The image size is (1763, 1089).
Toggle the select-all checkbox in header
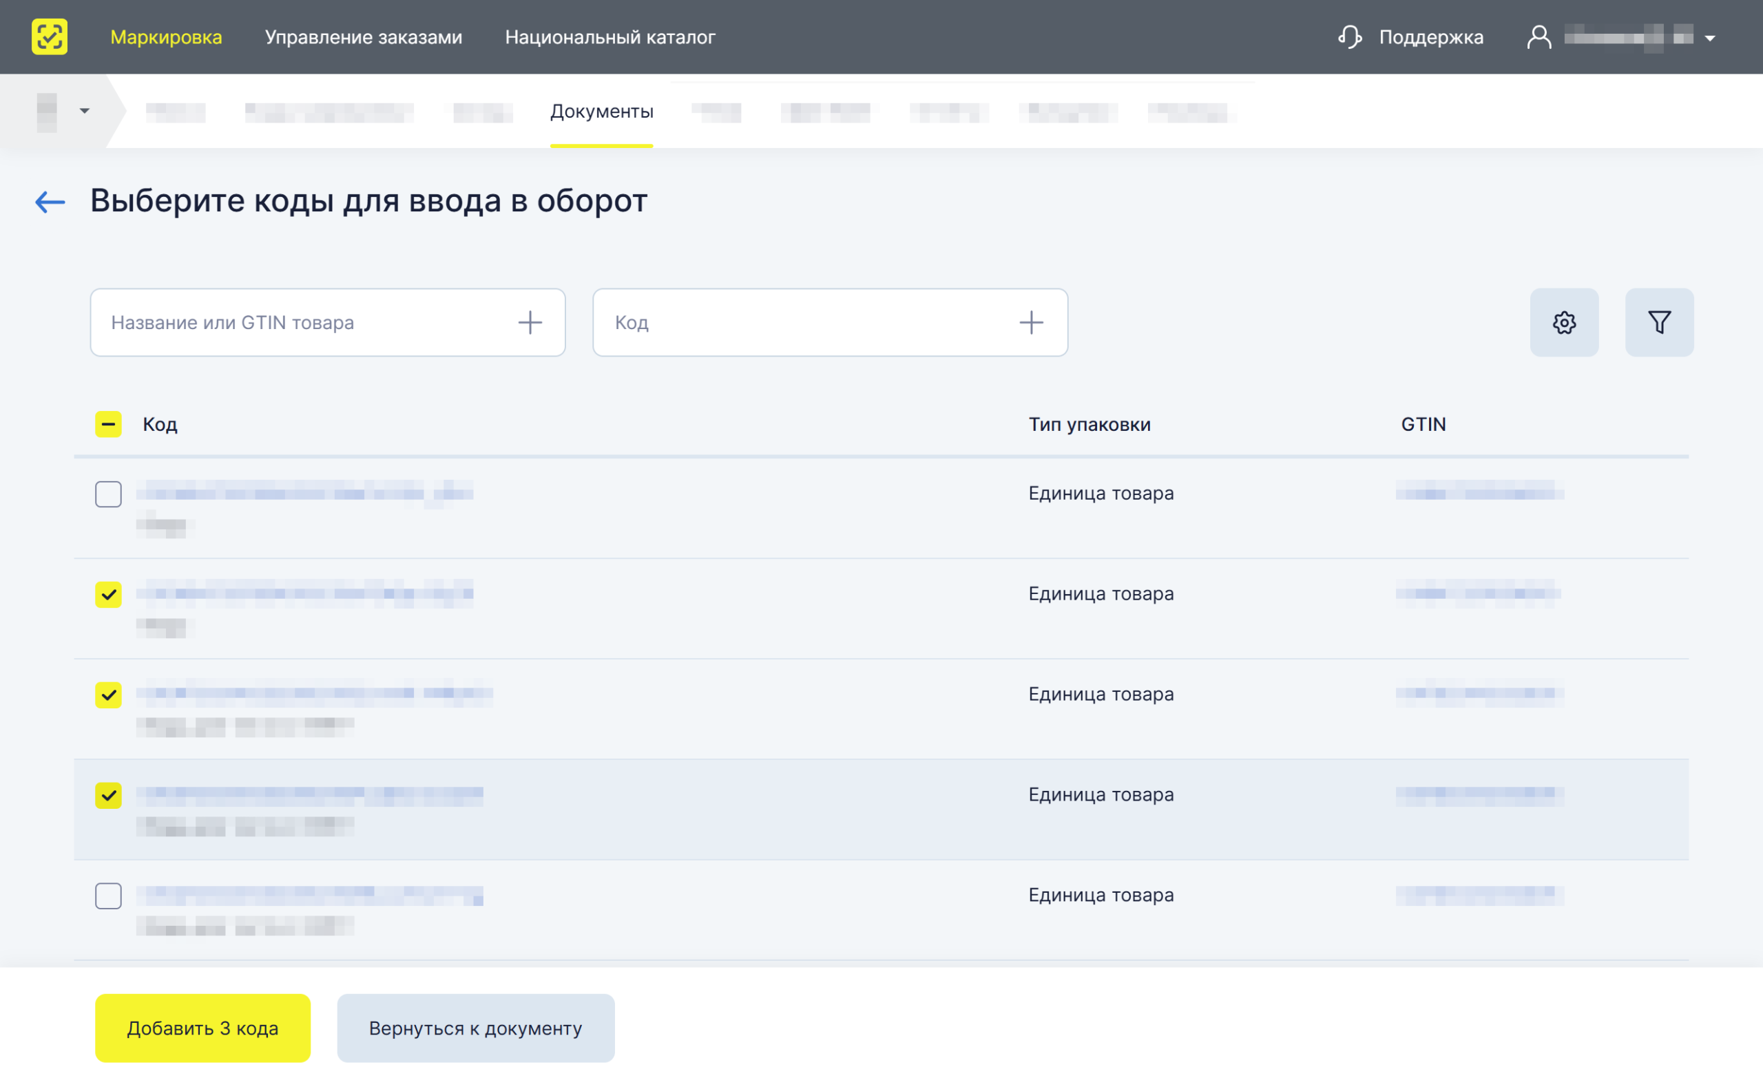pyautogui.click(x=108, y=424)
